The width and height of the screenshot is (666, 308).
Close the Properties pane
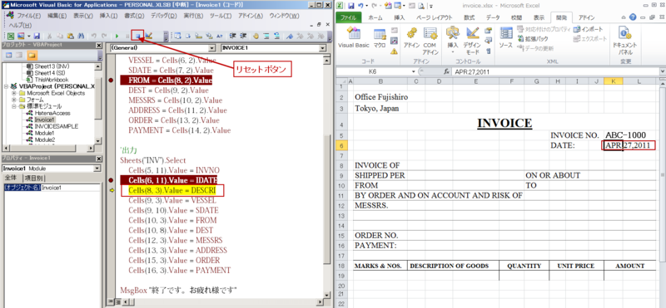click(98, 159)
